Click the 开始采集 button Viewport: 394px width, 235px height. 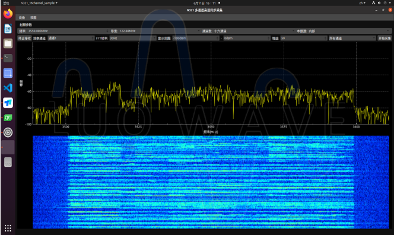click(385, 38)
